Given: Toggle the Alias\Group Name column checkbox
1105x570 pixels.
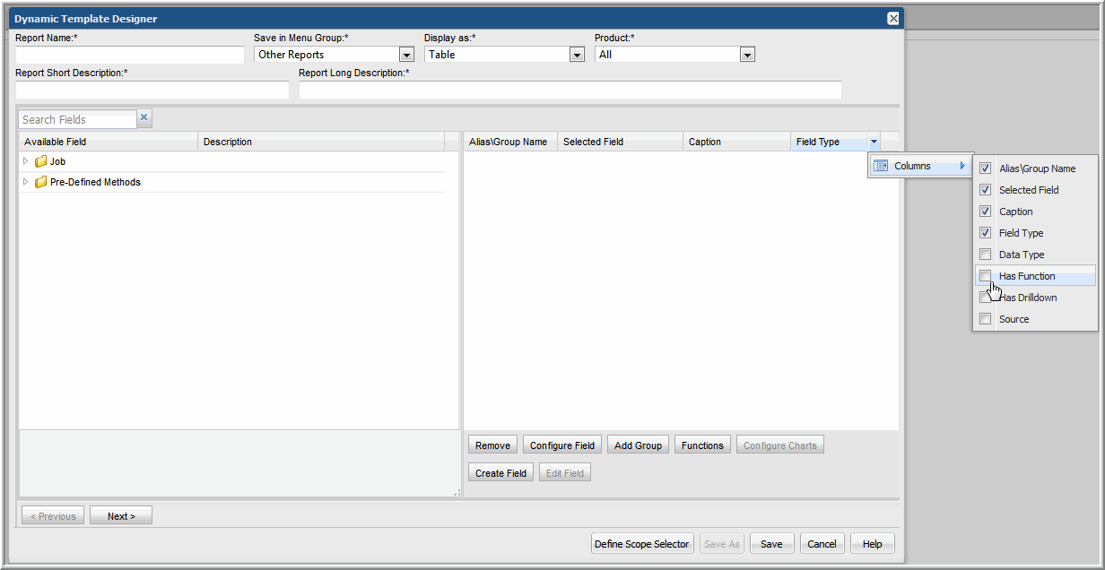Looking at the screenshot, I should [986, 168].
